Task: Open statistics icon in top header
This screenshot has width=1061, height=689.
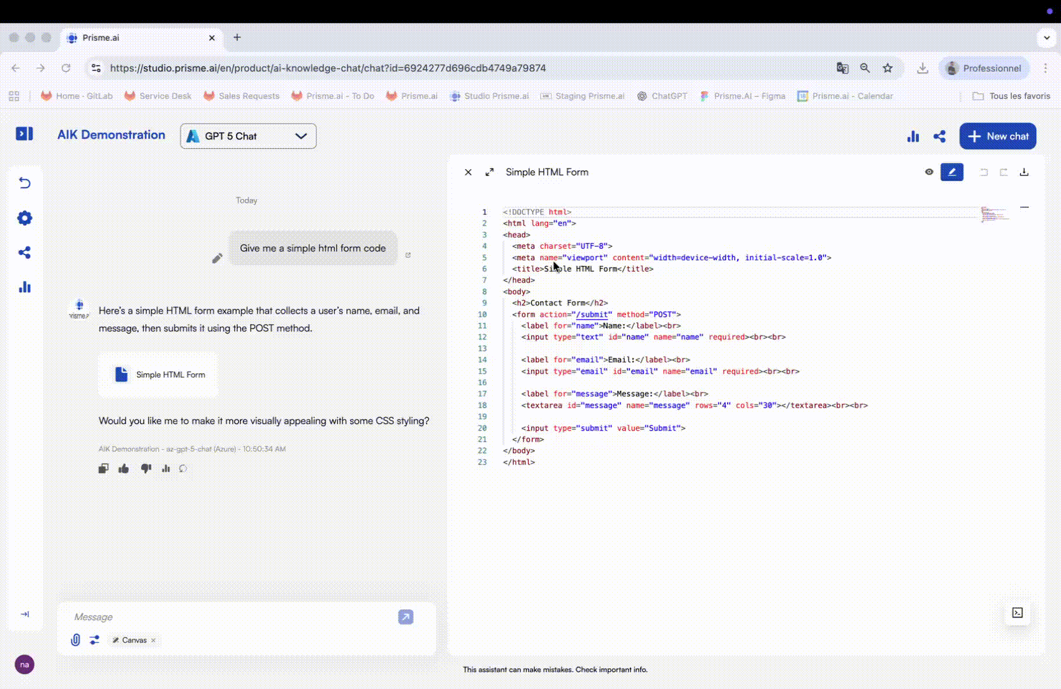Action: tap(913, 137)
